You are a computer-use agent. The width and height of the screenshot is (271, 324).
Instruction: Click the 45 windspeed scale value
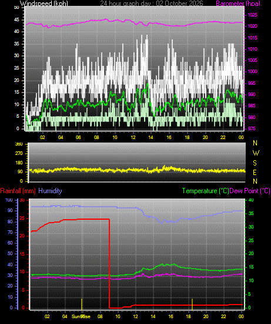click(16, 20)
